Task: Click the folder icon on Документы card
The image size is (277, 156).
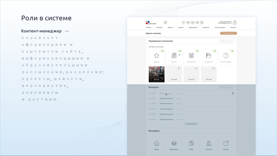Action: pyautogui.click(x=209, y=55)
